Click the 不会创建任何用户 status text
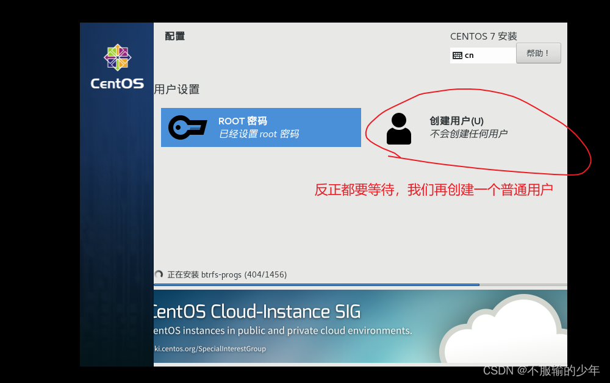 pyautogui.click(x=468, y=134)
